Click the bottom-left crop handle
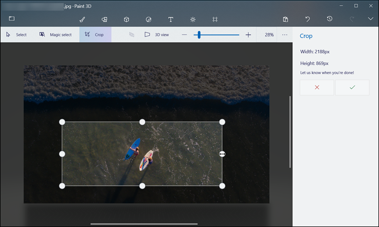Viewport: 379px width, 227px height. tap(62, 186)
